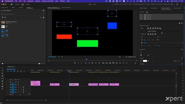Click the Home icon in the header

pyautogui.click(x=12, y=4)
